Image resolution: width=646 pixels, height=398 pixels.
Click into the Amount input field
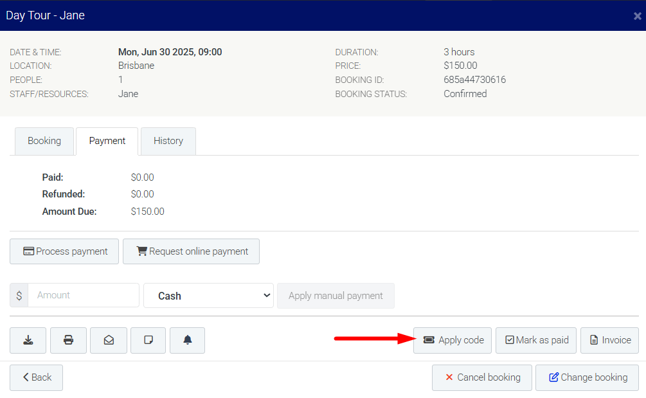tap(84, 295)
